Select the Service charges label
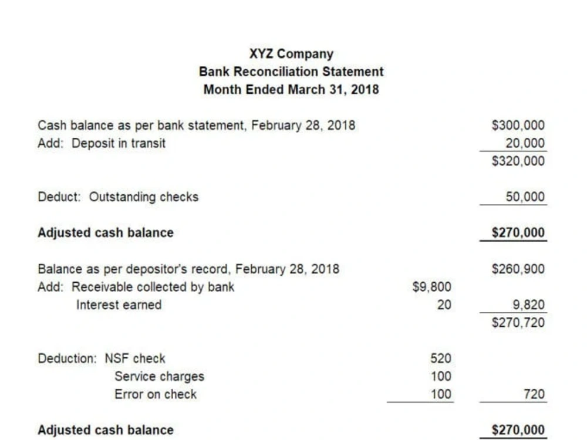This screenshot has width=587, height=440. [x=160, y=377]
